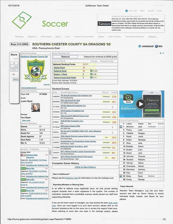The image size is (173, 224).
Task: Open the Software menu item
Action: pyautogui.click(x=152, y=37)
